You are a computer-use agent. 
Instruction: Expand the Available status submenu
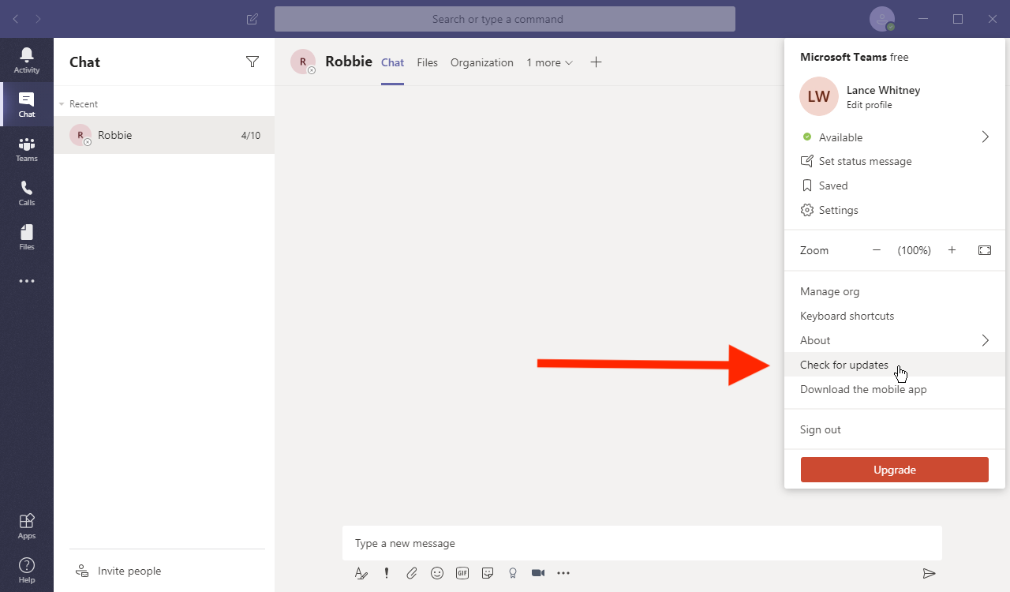pyautogui.click(x=985, y=137)
